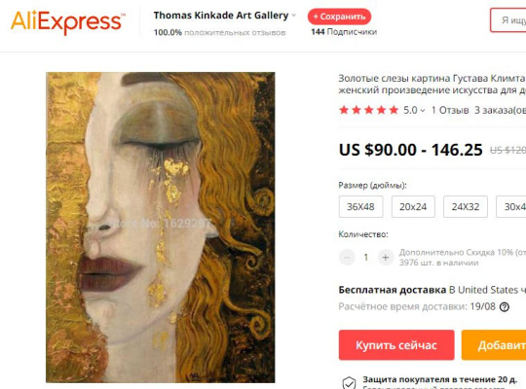Viewport: 526px width, 389px height.
Task: Select size 36X48
Action: pyautogui.click(x=360, y=207)
